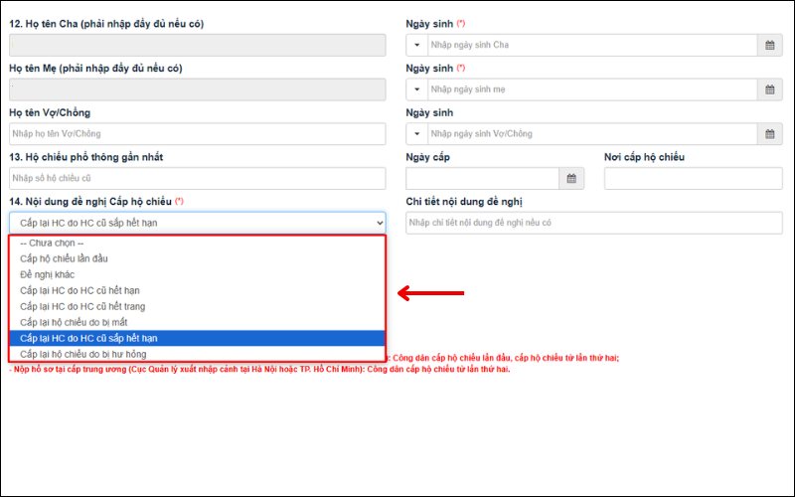Open calendar picker for father's birth date
The width and height of the screenshot is (795, 497).
[770, 45]
